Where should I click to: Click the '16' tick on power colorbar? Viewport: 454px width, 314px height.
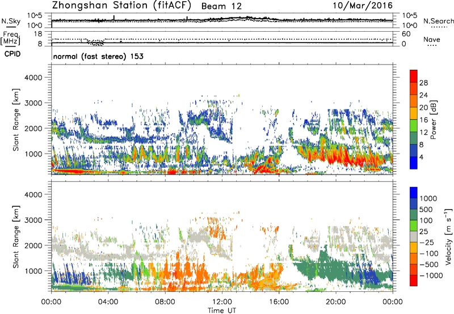(x=423, y=120)
